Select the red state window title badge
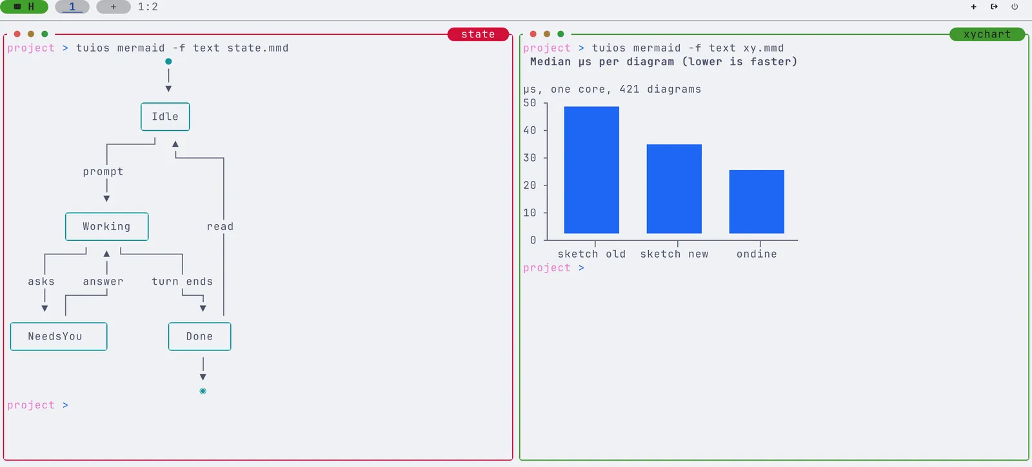The height and width of the screenshot is (467, 1032). [478, 34]
